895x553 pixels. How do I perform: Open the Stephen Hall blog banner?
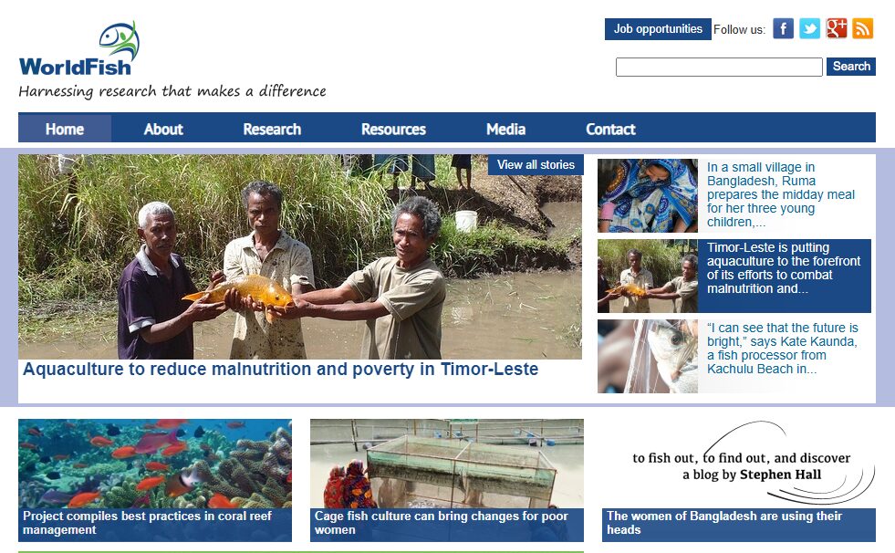click(x=739, y=464)
